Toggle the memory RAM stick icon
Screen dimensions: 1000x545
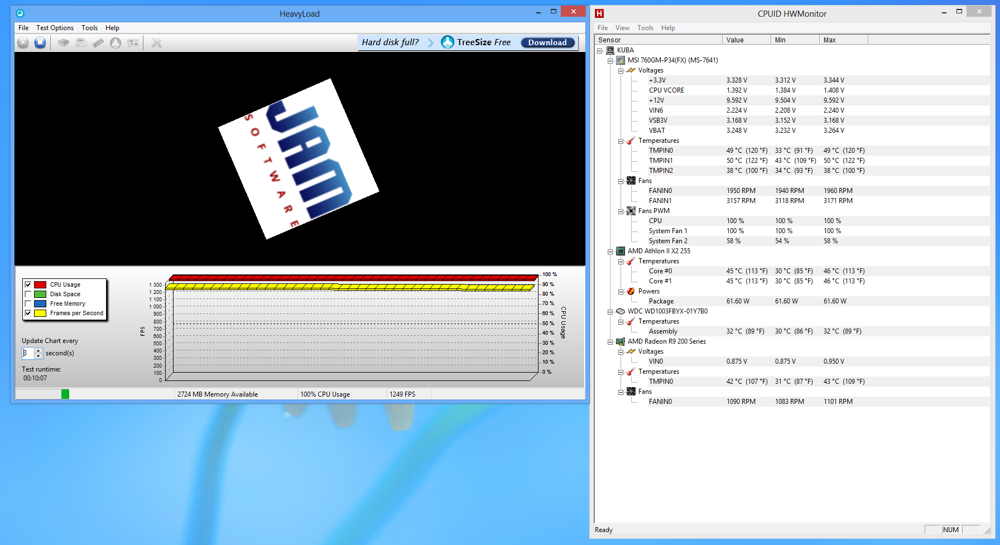[x=98, y=42]
